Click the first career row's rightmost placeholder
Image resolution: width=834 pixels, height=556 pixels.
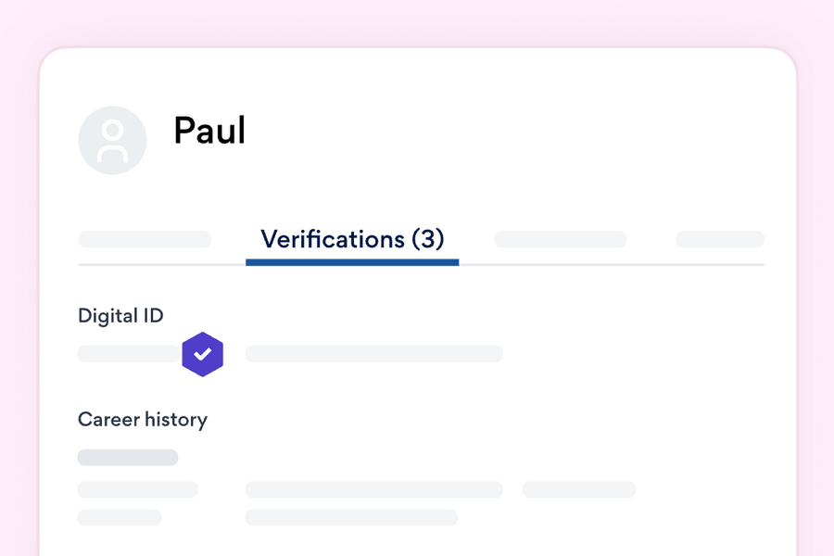point(579,489)
